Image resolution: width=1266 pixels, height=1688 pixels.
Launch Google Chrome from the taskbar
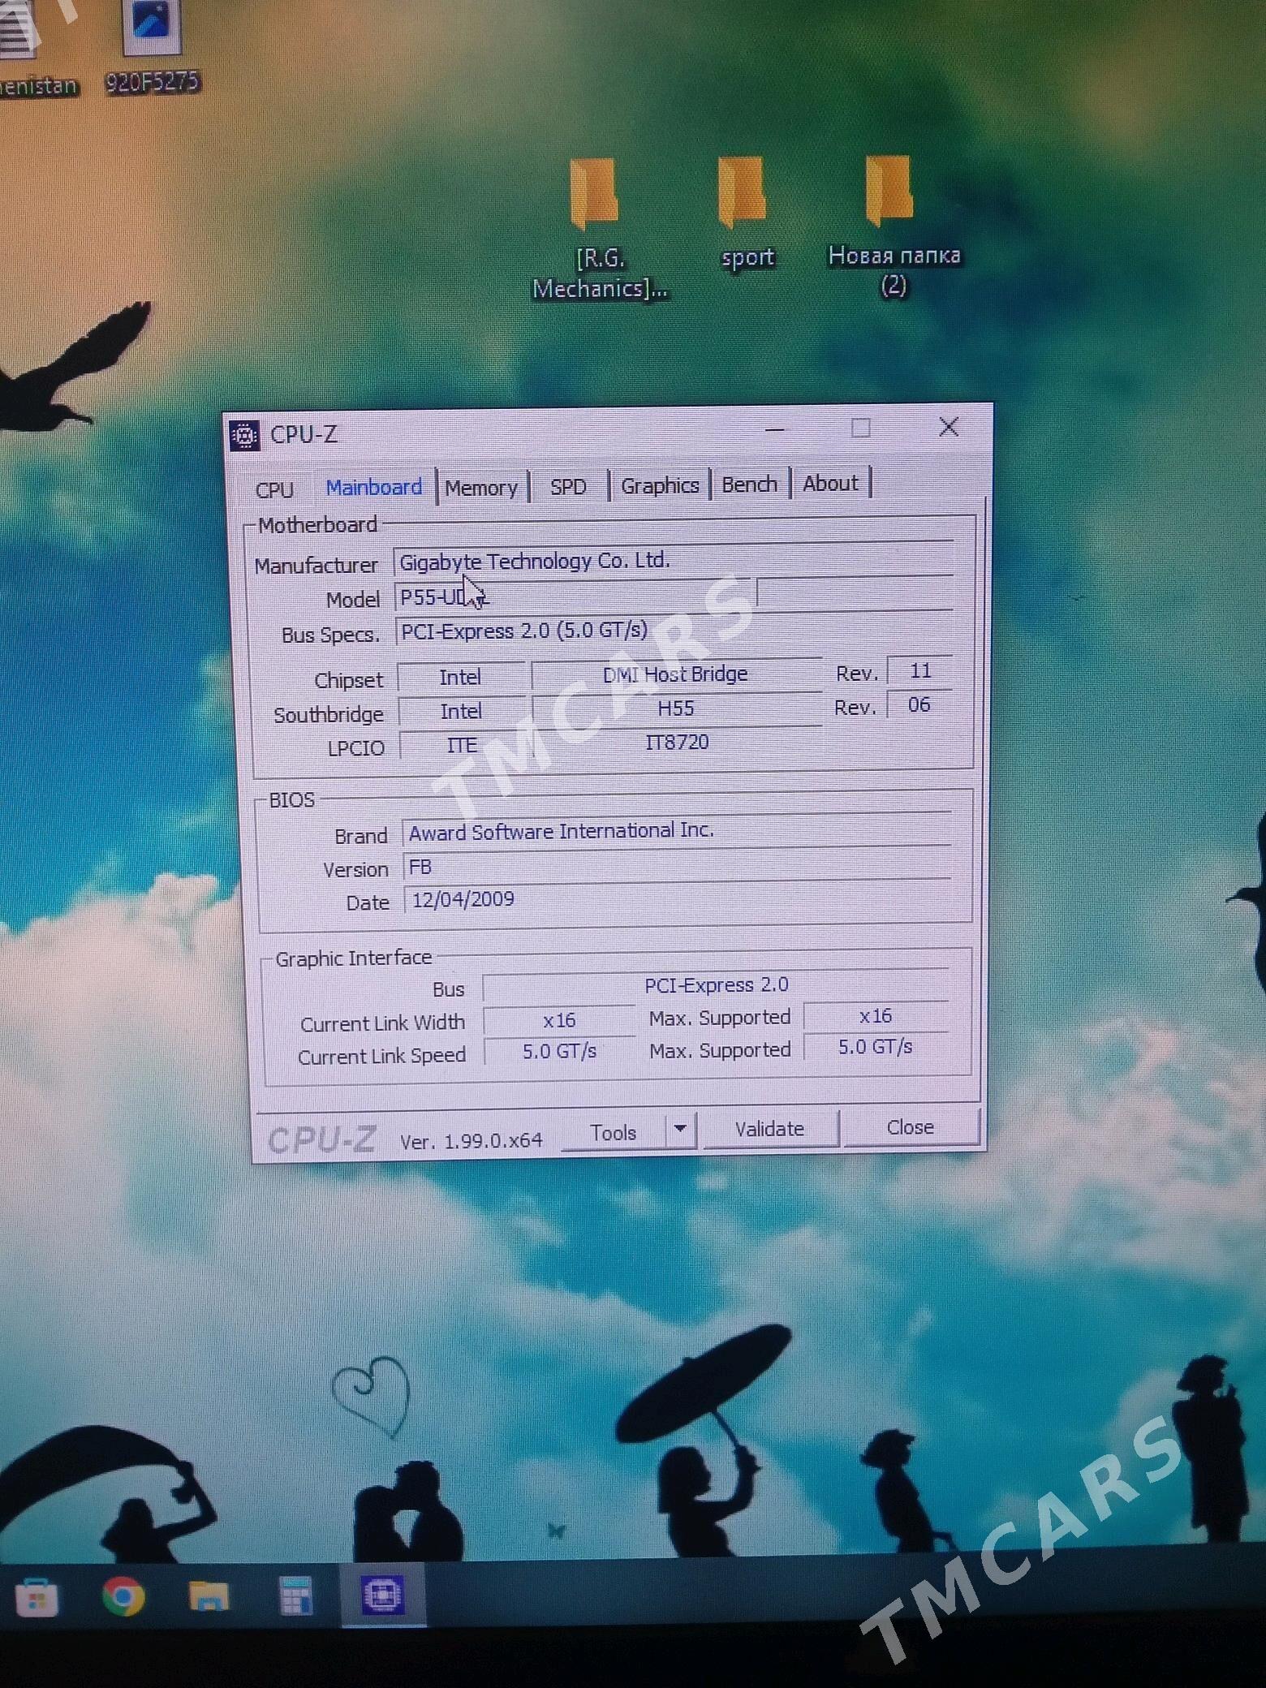123,1596
